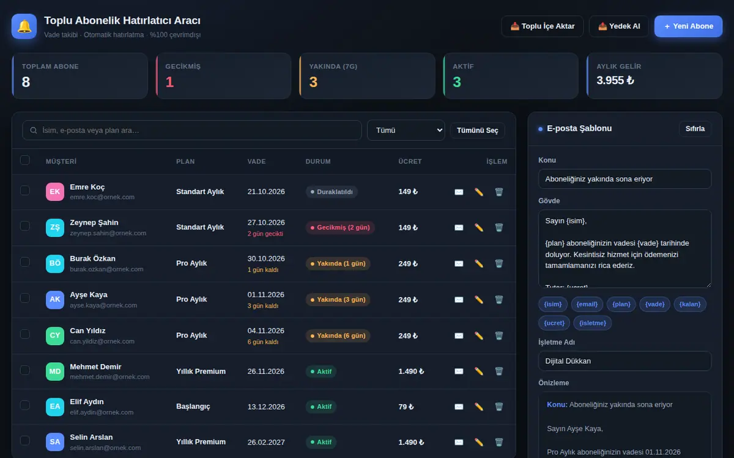Click envelope icon for Ayşe Kaya
The image size is (734, 458).
click(459, 300)
